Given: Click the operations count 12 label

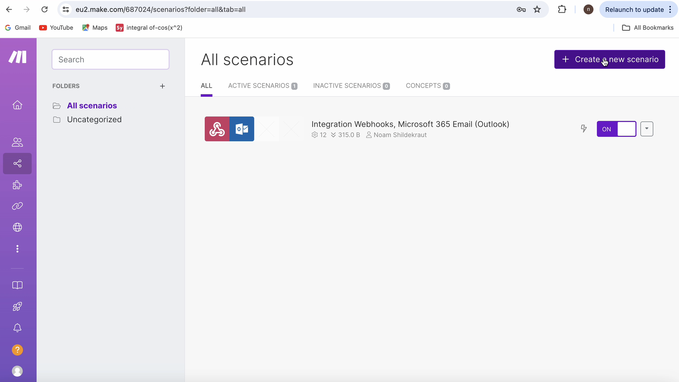Looking at the screenshot, I should (319, 135).
